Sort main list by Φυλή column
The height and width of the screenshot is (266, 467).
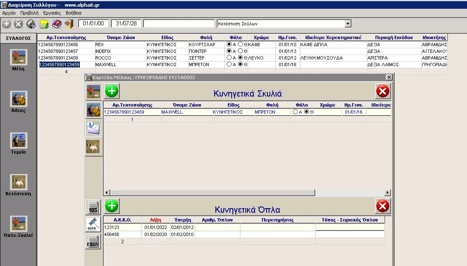click(206, 37)
